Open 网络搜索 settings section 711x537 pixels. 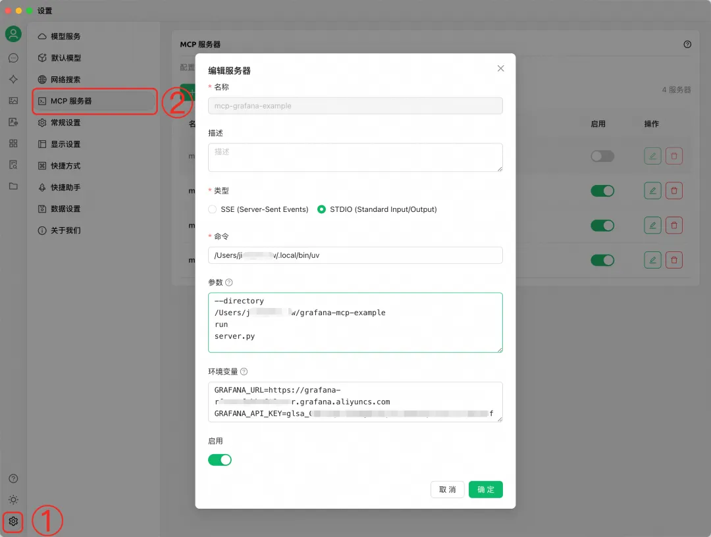(x=95, y=80)
